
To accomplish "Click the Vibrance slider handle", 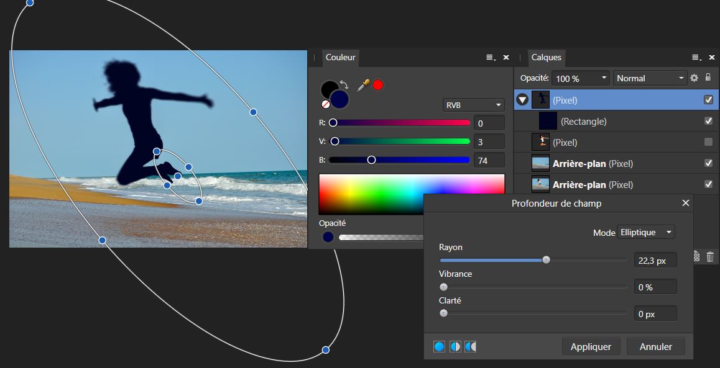I will pos(443,287).
